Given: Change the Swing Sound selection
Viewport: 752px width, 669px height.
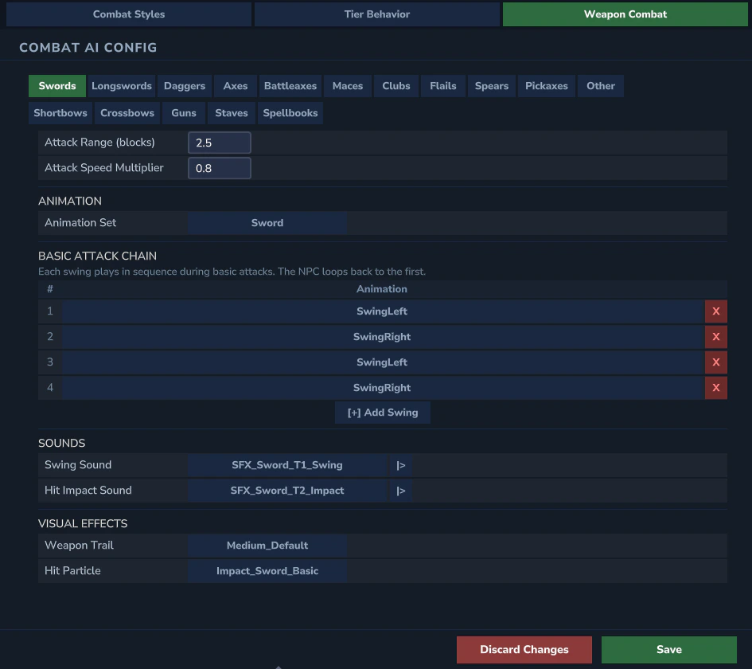Looking at the screenshot, I should click(286, 464).
